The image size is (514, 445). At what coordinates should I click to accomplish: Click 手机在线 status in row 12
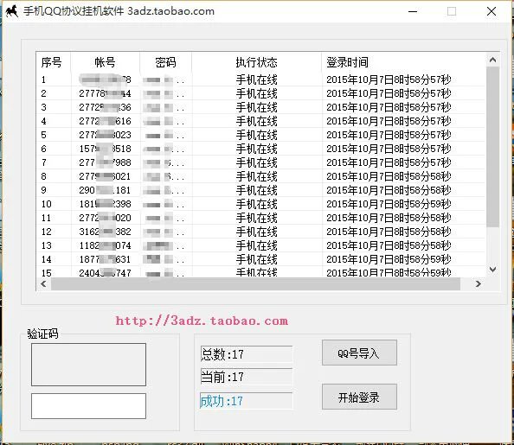[257, 232]
